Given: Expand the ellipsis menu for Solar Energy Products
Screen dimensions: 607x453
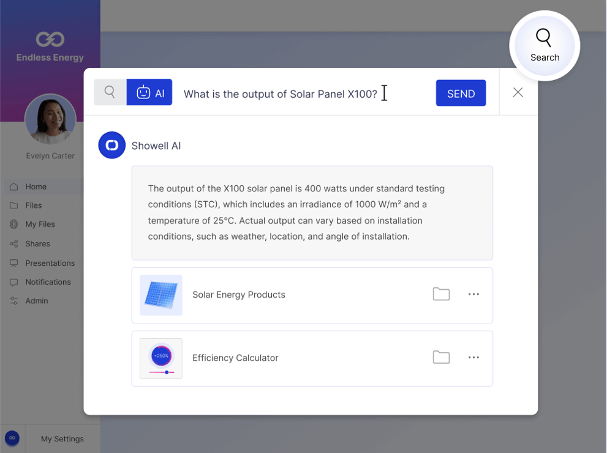Looking at the screenshot, I should point(473,294).
